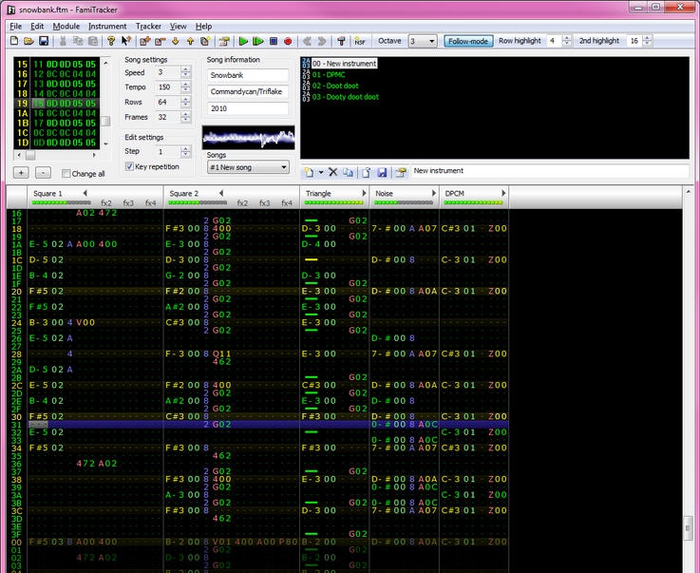Click the About help question-mark icon
The height and width of the screenshot is (573, 700).
[111, 42]
